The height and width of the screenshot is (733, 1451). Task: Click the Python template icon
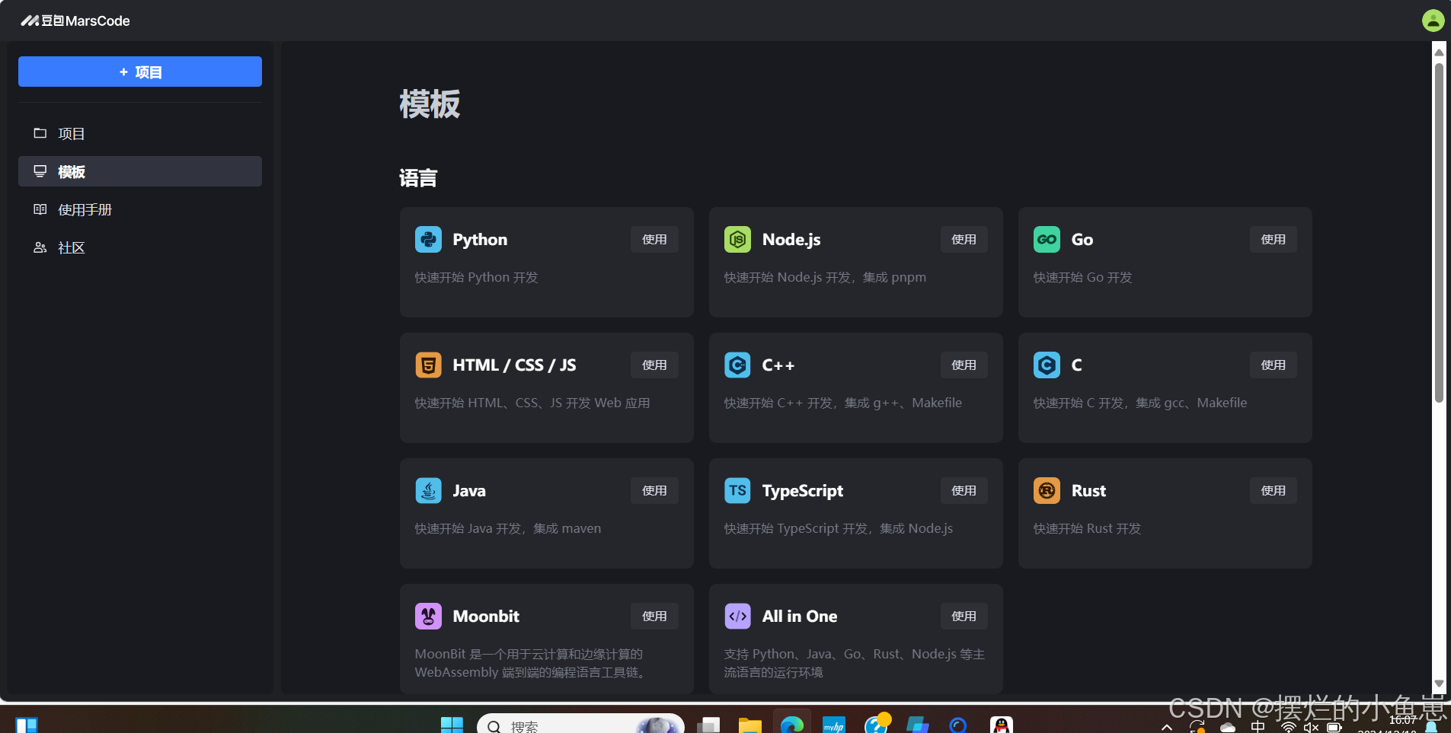428,239
